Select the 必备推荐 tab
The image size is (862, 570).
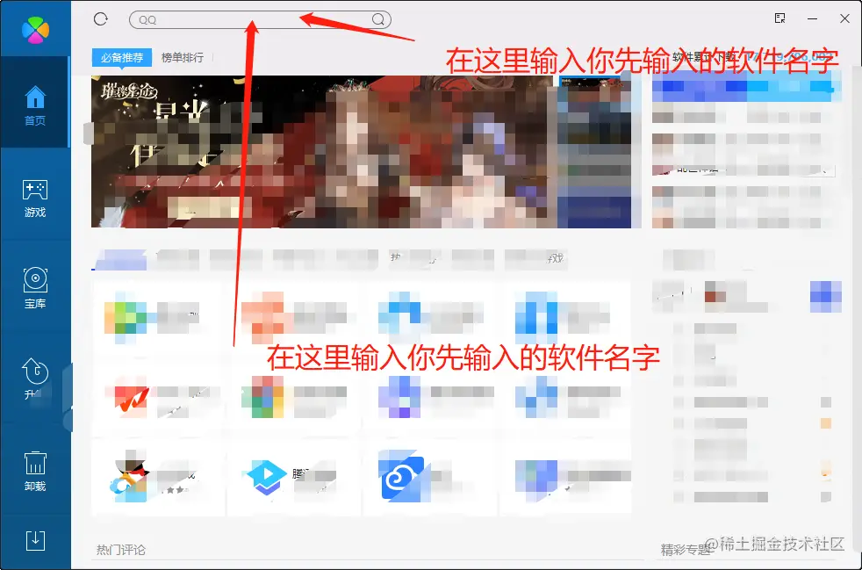[121, 57]
